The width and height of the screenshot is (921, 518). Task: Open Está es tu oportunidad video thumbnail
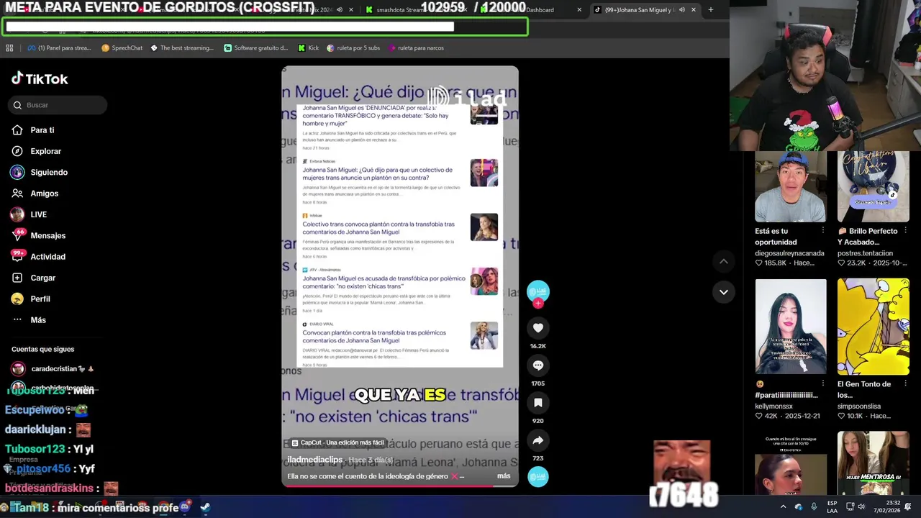tap(791, 187)
